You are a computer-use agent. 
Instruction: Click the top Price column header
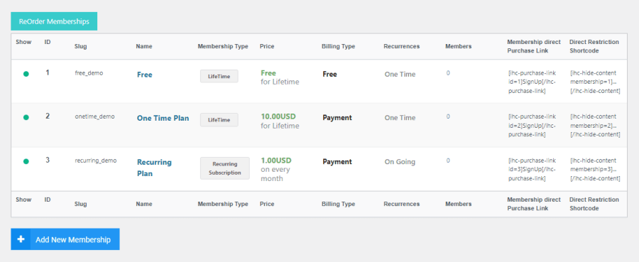pyautogui.click(x=267, y=46)
